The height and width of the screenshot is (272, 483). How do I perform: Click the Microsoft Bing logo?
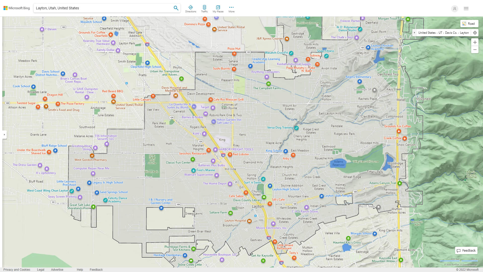click(x=16, y=8)
